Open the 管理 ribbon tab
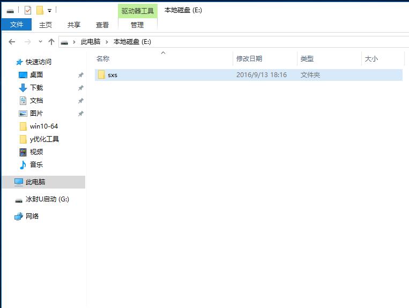Screen dimensions: 409x308 click(x=137, y=25)
